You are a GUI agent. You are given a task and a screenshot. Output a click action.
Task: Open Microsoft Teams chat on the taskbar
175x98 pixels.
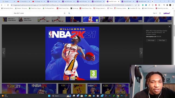[x=78, y=96]
